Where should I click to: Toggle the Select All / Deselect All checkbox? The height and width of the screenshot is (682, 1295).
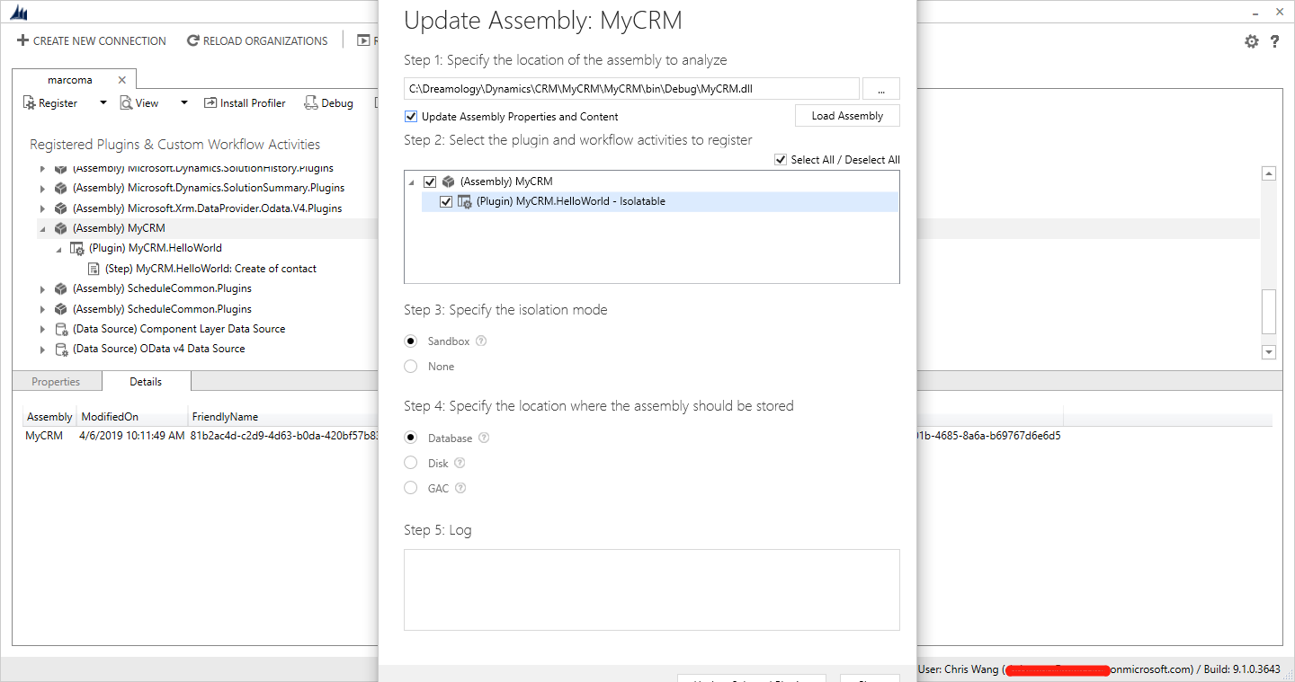781,159
